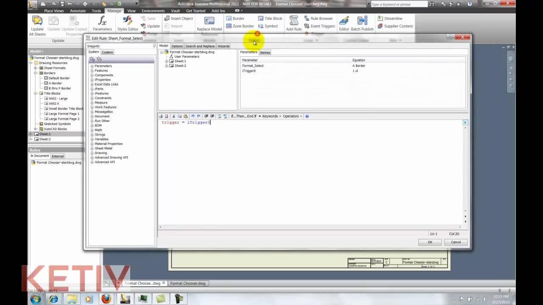Click the Windows Start button

click(36, 299)
